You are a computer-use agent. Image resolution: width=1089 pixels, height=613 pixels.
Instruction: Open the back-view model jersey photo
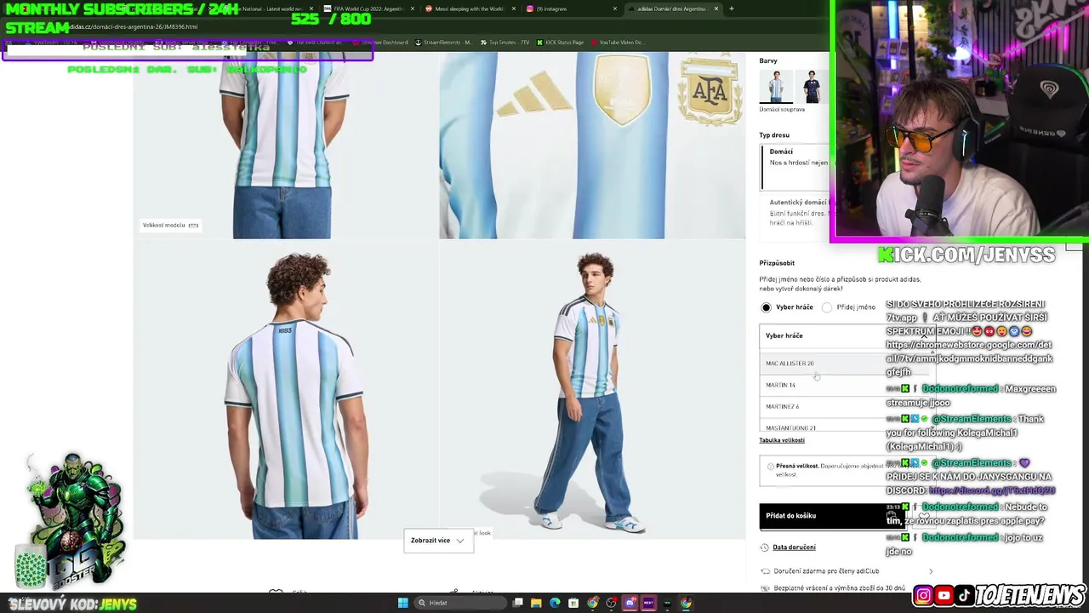(286, 392)
